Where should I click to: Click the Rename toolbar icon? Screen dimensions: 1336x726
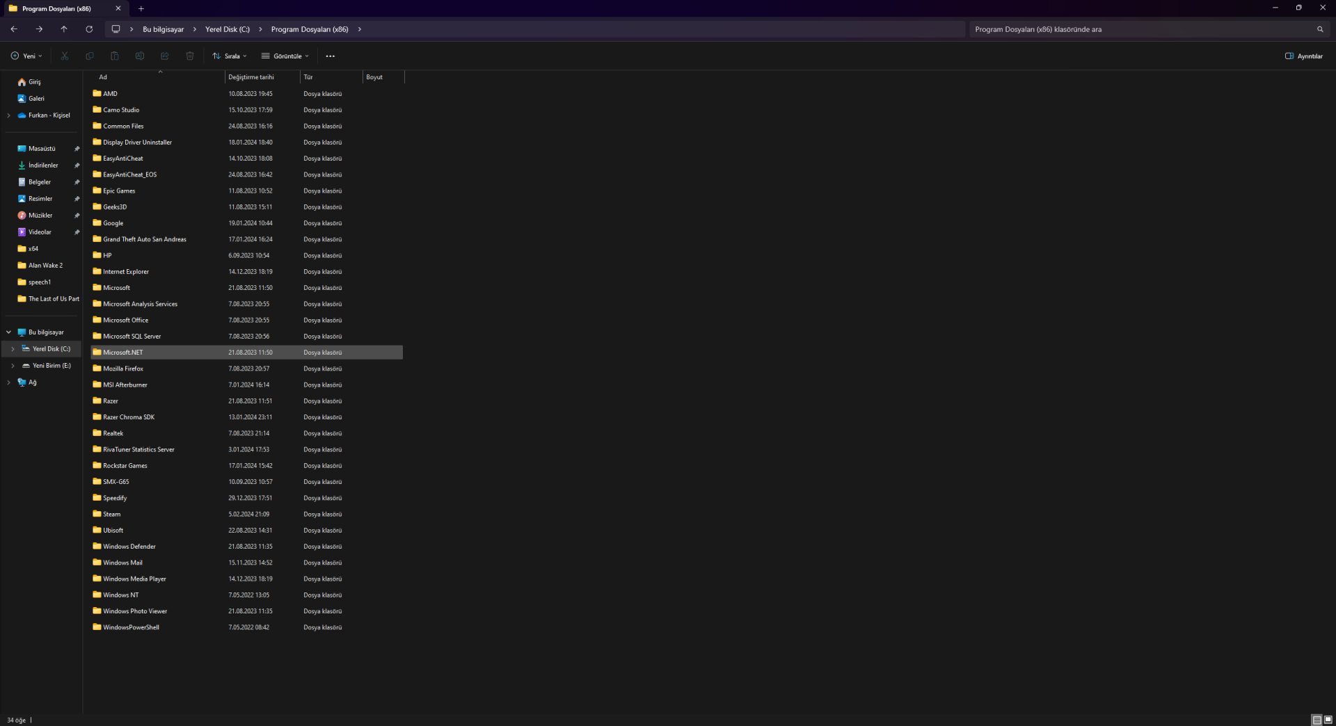(x=140, y=56)
